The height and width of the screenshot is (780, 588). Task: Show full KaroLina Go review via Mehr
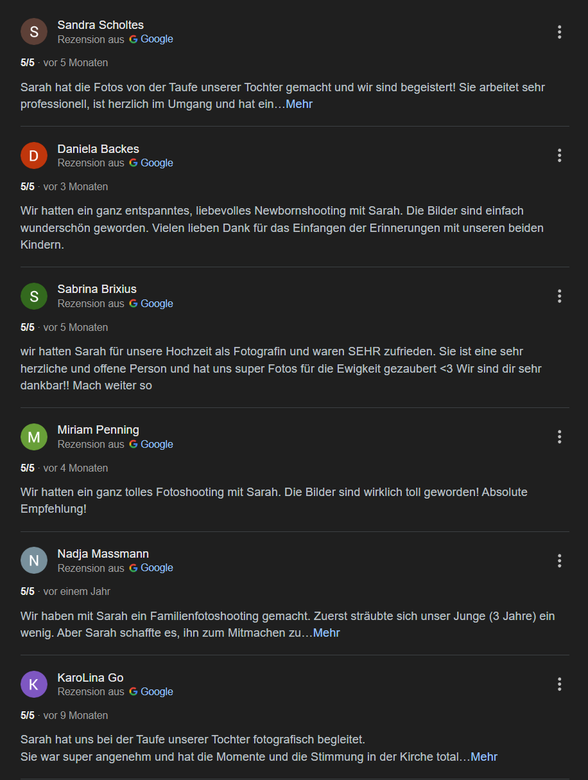(x=483, y=757)
